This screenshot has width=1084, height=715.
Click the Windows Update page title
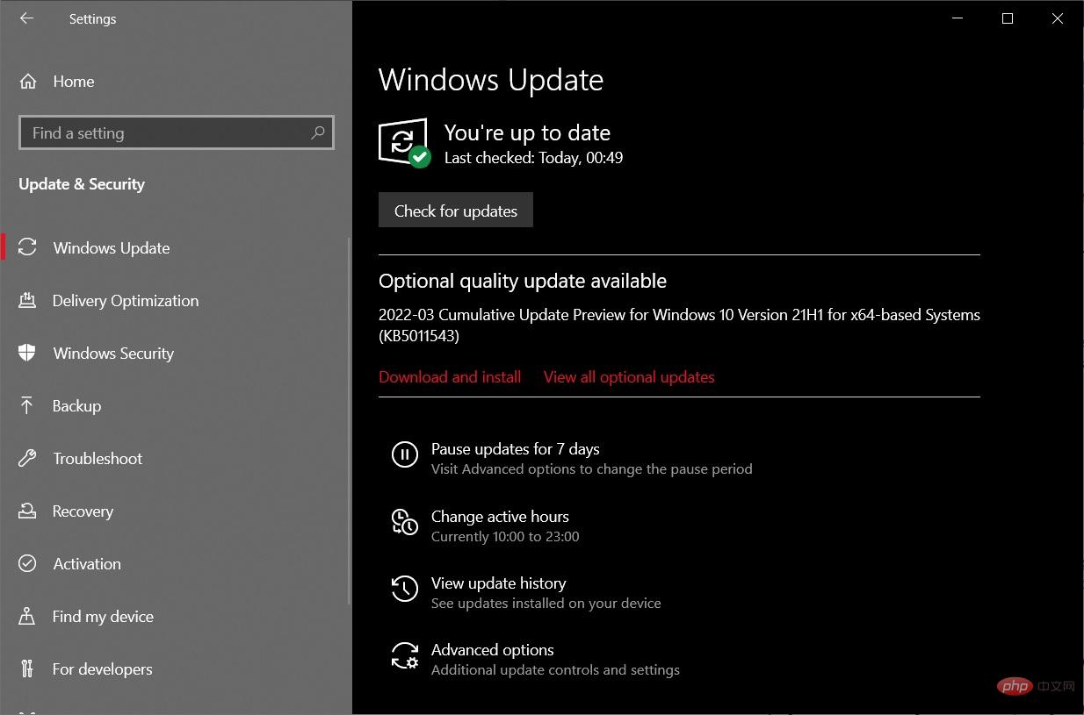(491, 81)
